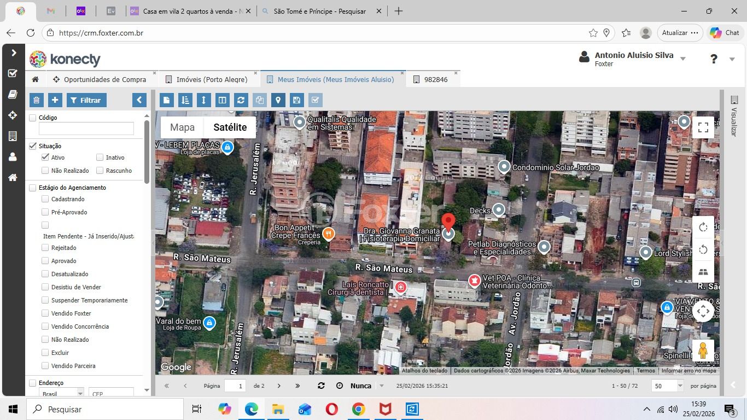The height and width of the screenshot is (420, 747).
Task: Click the columns layout toolbar icon
Action: [x=222, y=100]
